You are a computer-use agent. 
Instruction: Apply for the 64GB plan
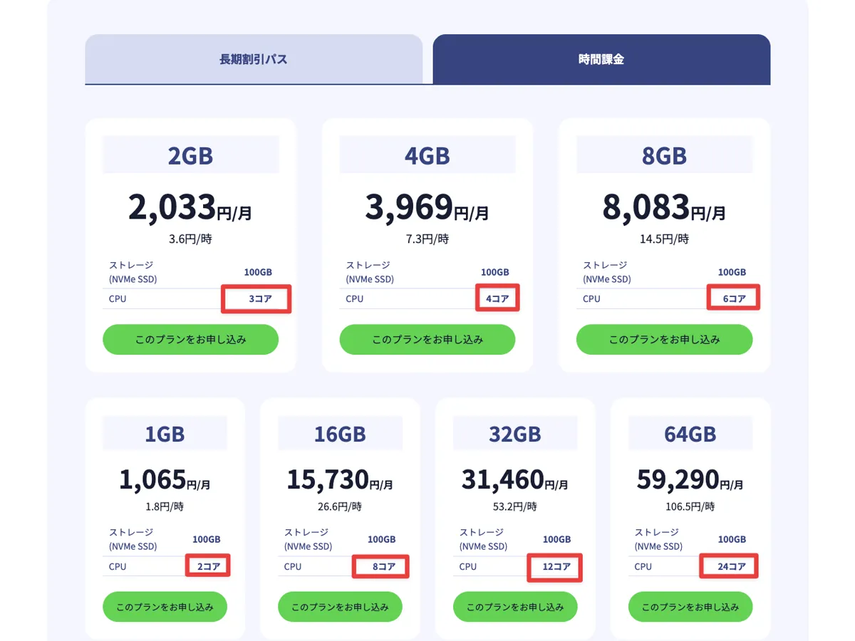pyautogui.click(x=690, y=608)
